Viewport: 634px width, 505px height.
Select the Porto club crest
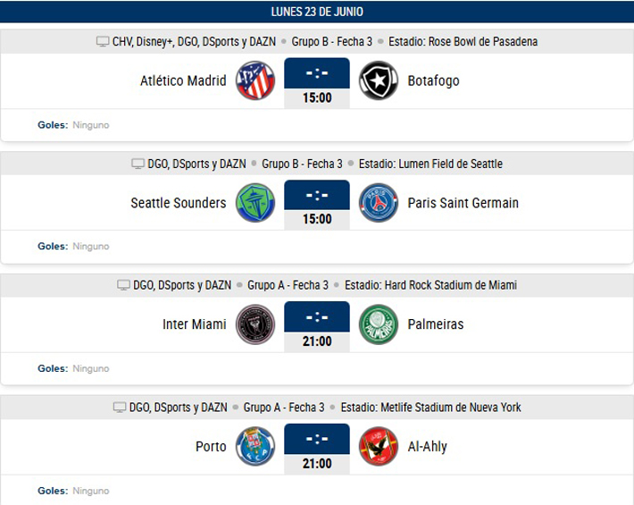coord(255,446)
